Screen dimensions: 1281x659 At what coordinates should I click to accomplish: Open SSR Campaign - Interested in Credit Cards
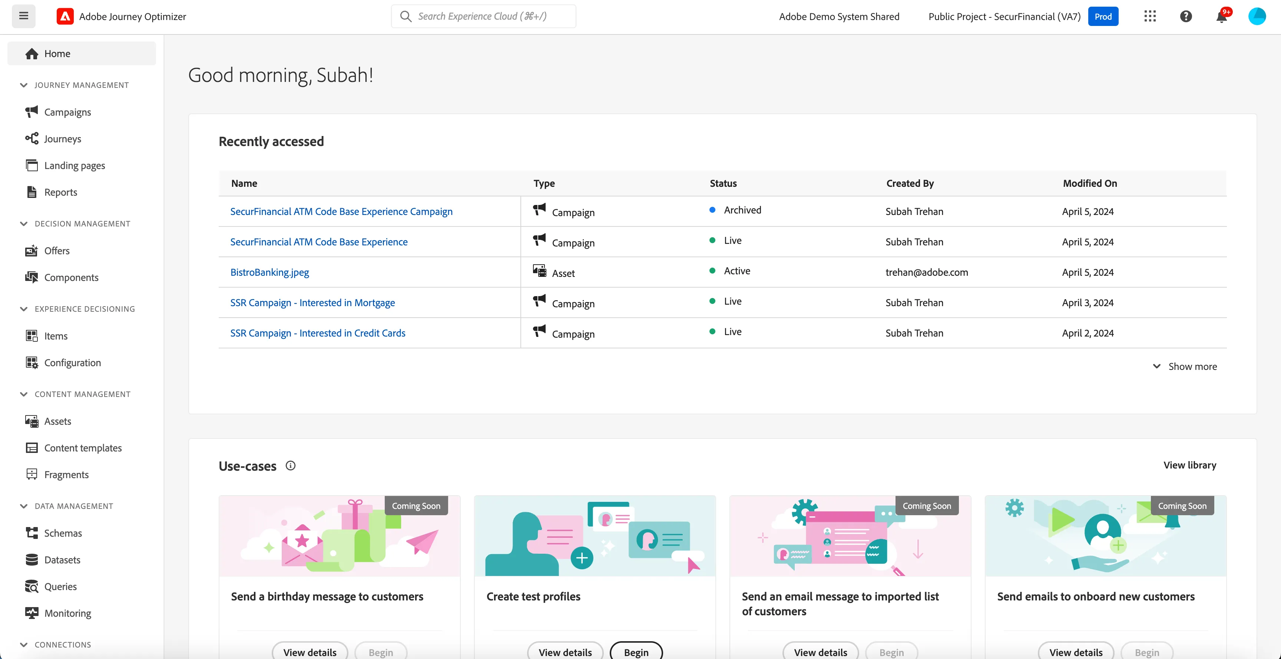318,333
